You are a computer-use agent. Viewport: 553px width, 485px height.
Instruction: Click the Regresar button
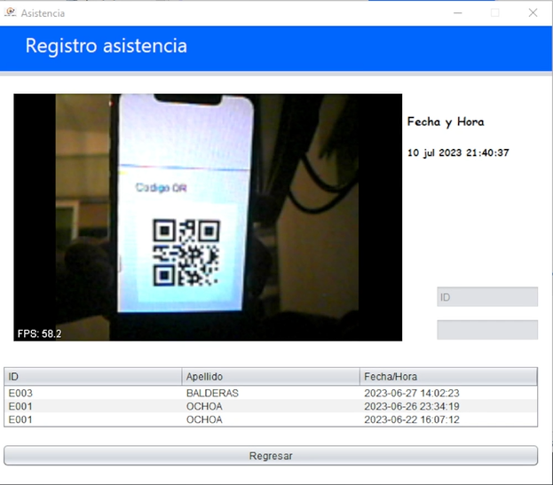(x=271, y=456)
